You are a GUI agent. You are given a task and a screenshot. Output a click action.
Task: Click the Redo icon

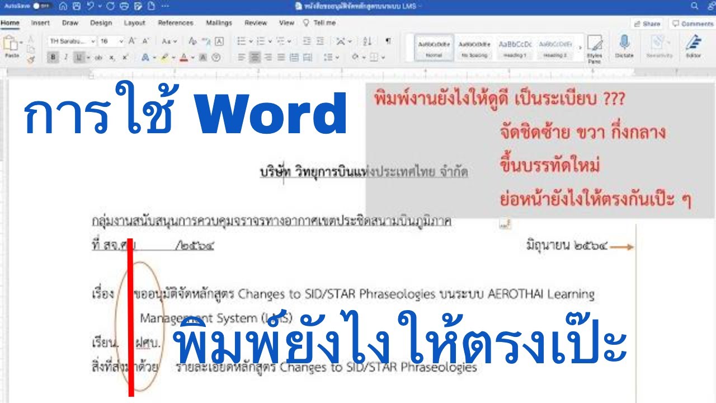click(110, 6)
